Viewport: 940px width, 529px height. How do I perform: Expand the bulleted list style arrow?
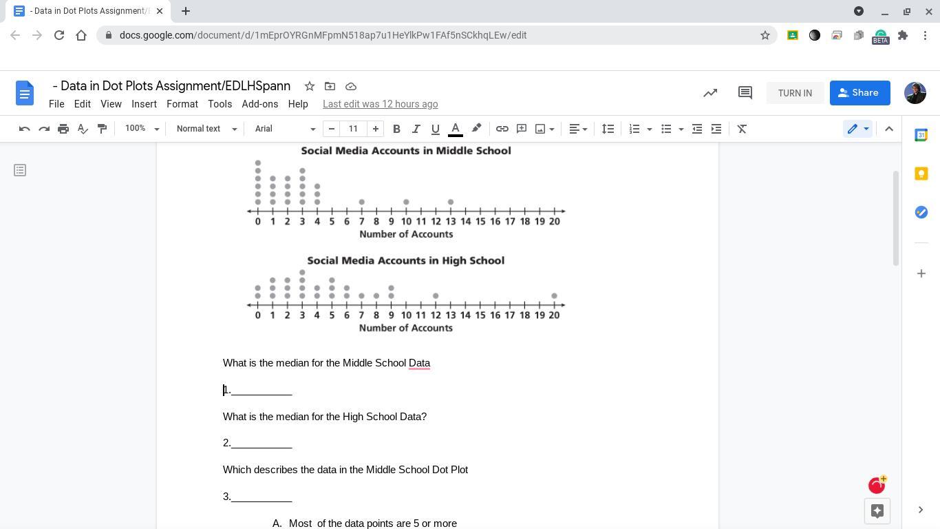click(681, 129)
